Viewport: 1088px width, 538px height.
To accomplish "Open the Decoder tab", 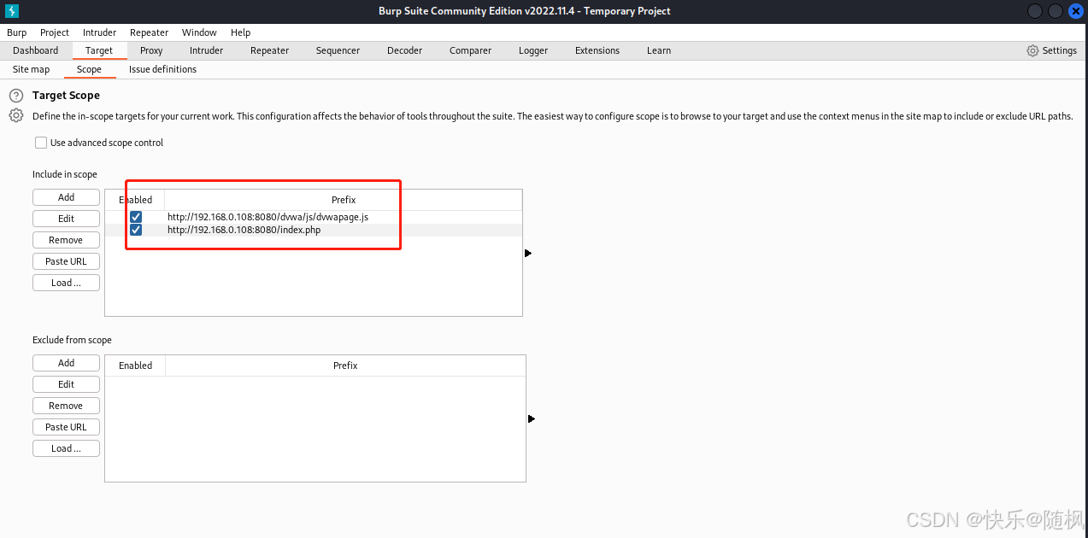I will click(404, 50).
